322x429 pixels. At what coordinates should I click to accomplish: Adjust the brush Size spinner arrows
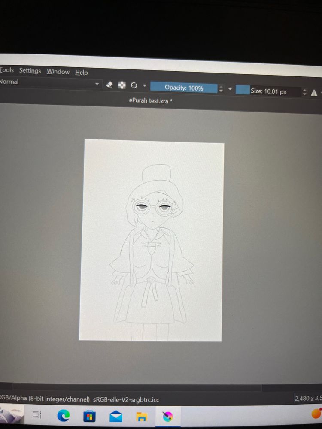pyautogui.click(x=304, y=92)
